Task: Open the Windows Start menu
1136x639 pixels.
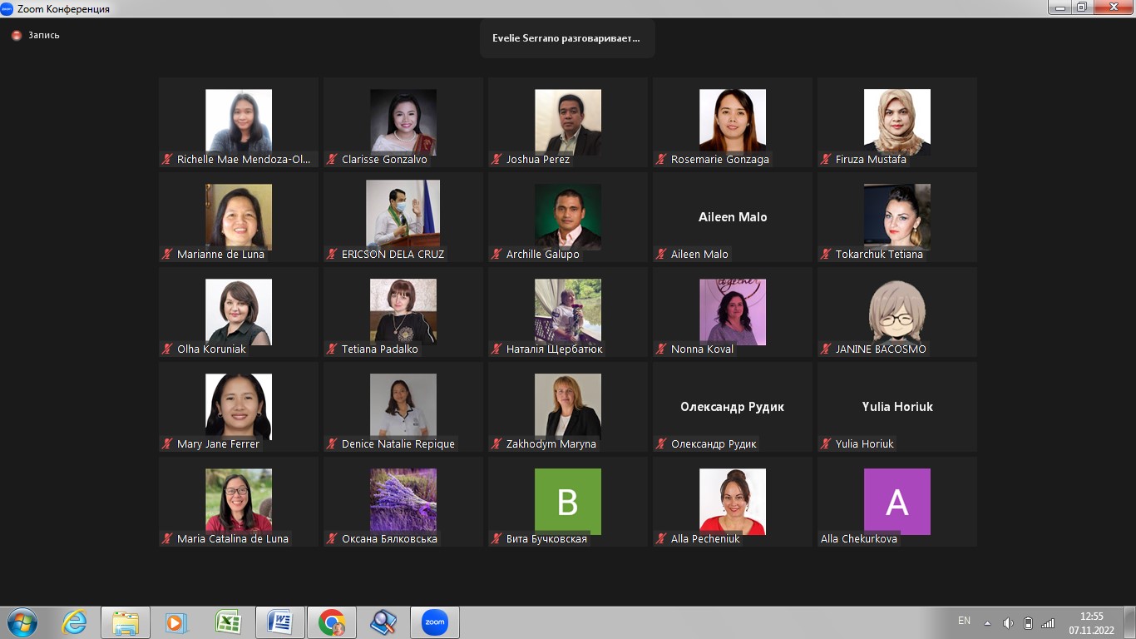Action: tap(22, 622)
